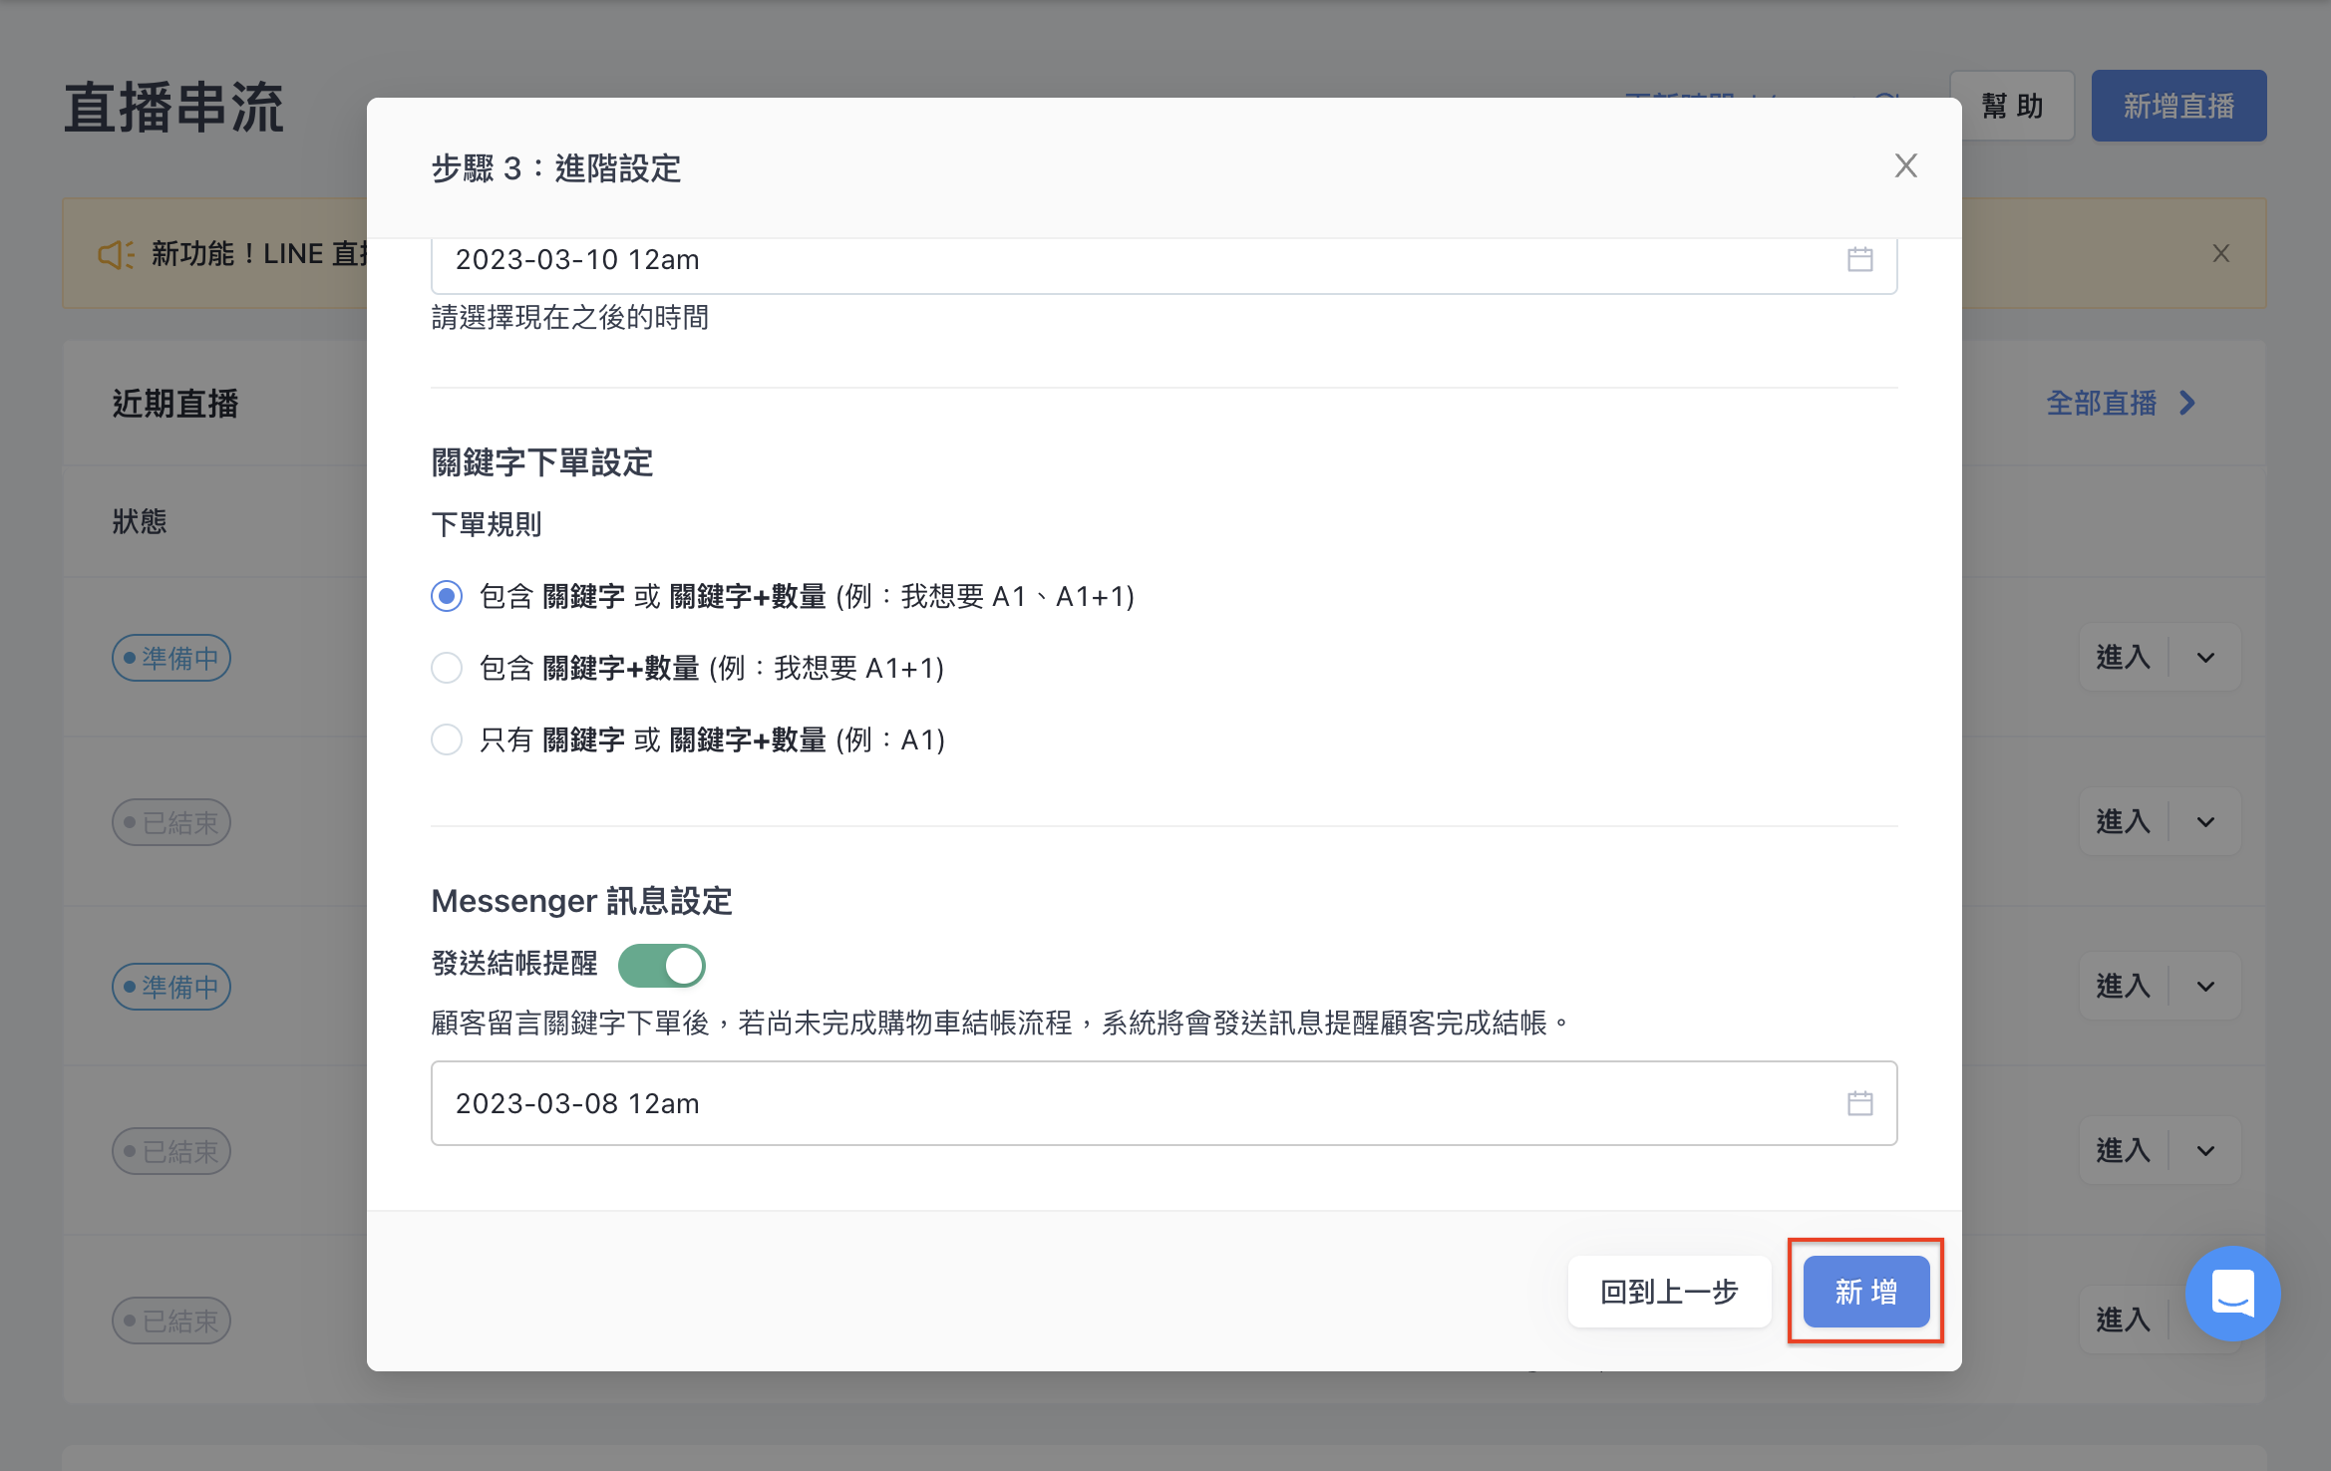Click the Messenger 訊息設定 heading

click(581, 901)
